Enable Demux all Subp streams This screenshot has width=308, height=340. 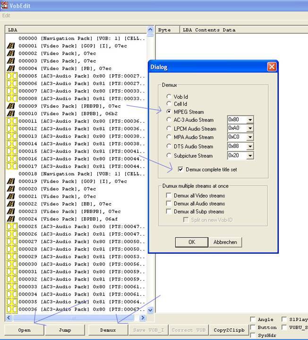coord(169,211)
